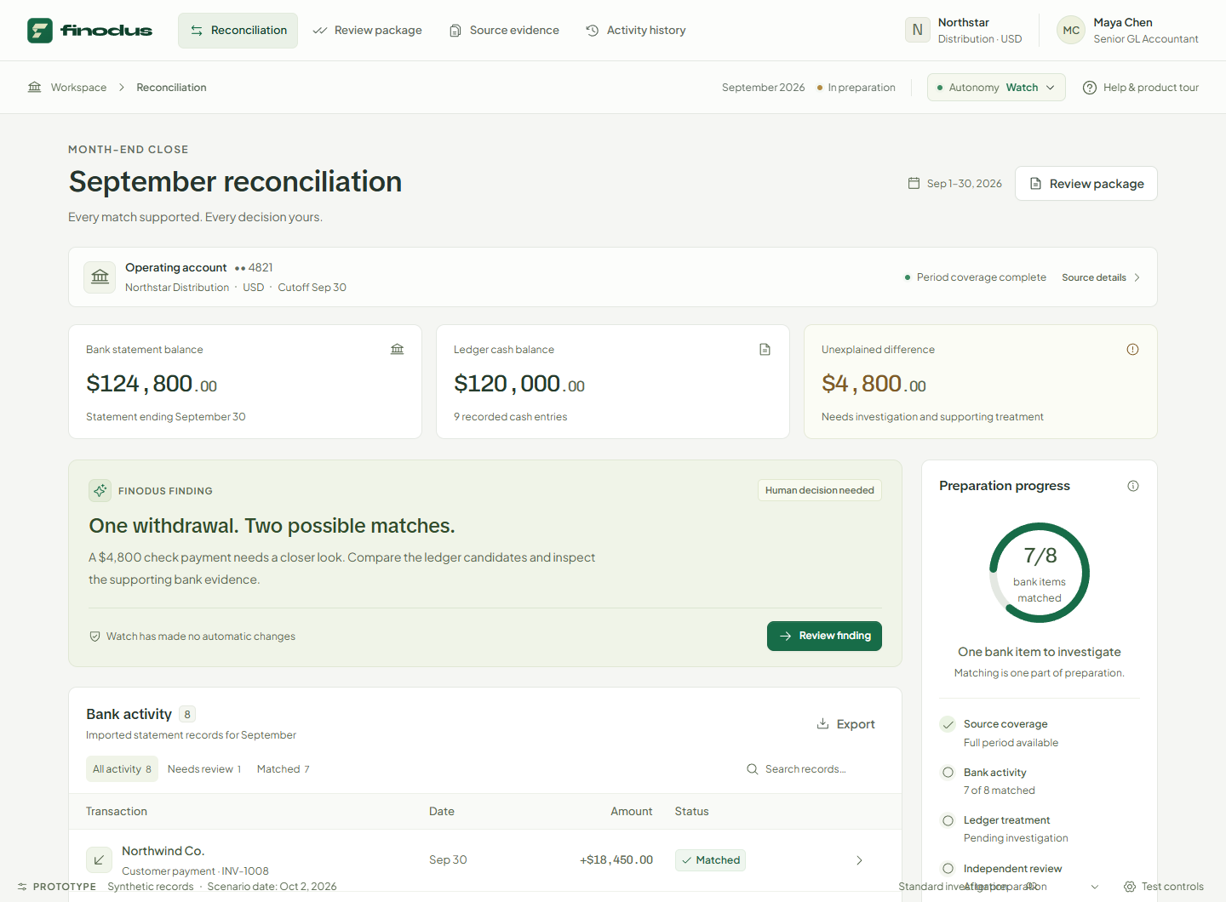
Task: Select Matched filter
Action: click(283, 769)
